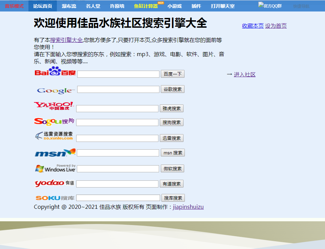The image size is (325, 249).
Task: Open the 插件 nav item
Action: 196,6
